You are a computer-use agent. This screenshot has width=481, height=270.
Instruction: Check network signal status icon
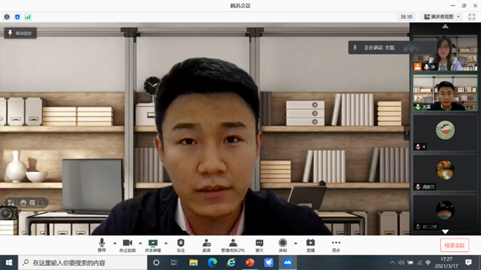click(x=28, y=17)
